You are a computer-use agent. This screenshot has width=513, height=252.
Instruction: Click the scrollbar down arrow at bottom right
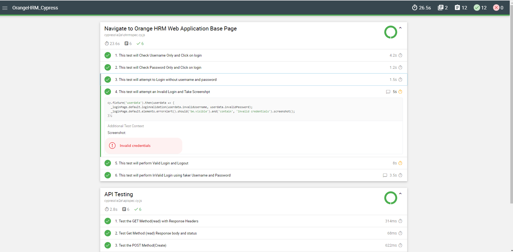coord(511,250)
